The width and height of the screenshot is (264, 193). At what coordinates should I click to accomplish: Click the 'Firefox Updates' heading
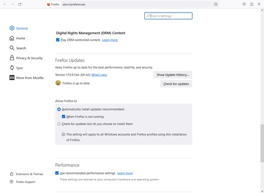coord(70,60)
